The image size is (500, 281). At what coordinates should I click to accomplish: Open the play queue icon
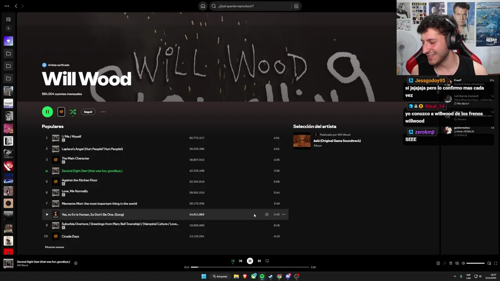point(450,263)
